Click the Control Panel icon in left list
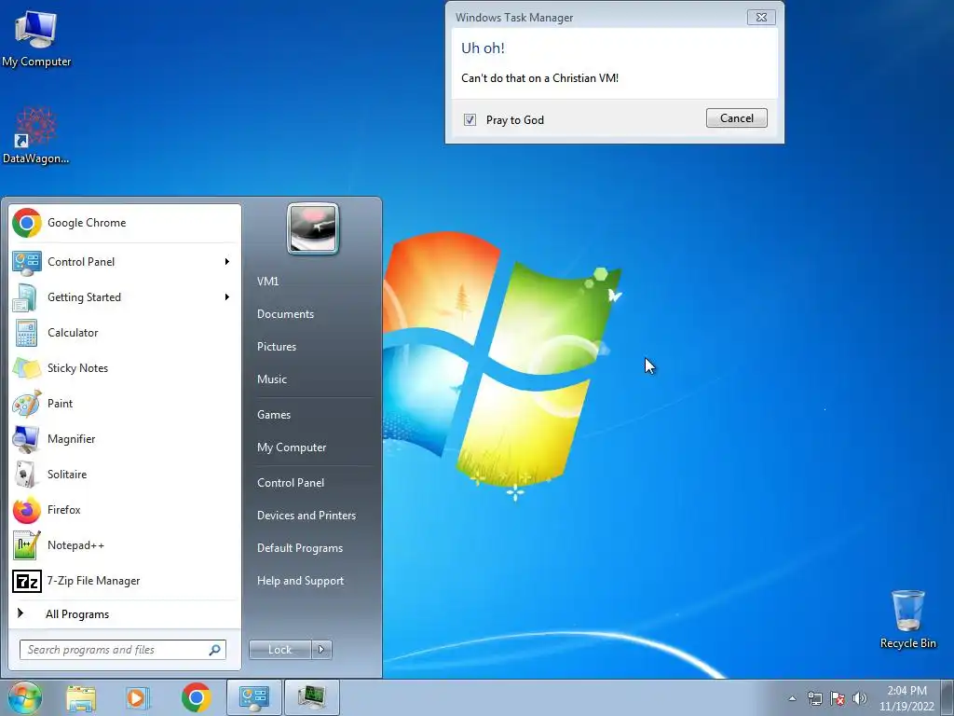954x716 pixels. (x=27, y=262)
